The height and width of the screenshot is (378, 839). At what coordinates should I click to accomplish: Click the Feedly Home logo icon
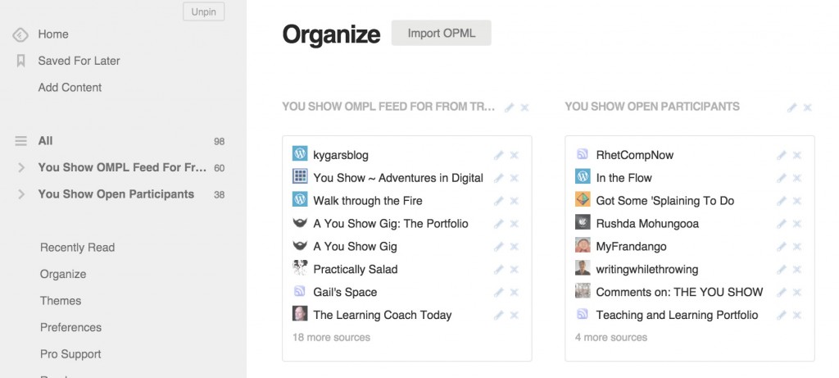coord(20,34)
